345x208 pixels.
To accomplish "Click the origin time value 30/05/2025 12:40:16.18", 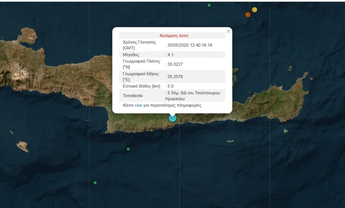I will (x=190, y=45).
